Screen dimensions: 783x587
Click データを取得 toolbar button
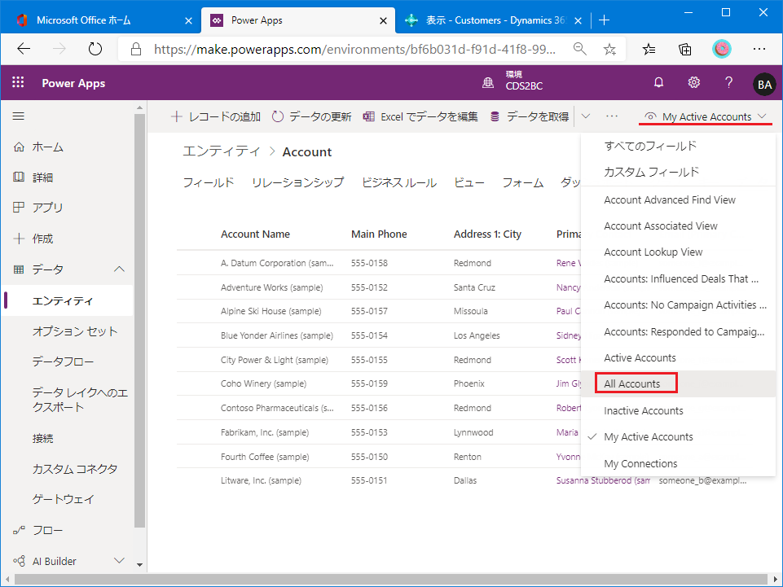click(530, 116)
